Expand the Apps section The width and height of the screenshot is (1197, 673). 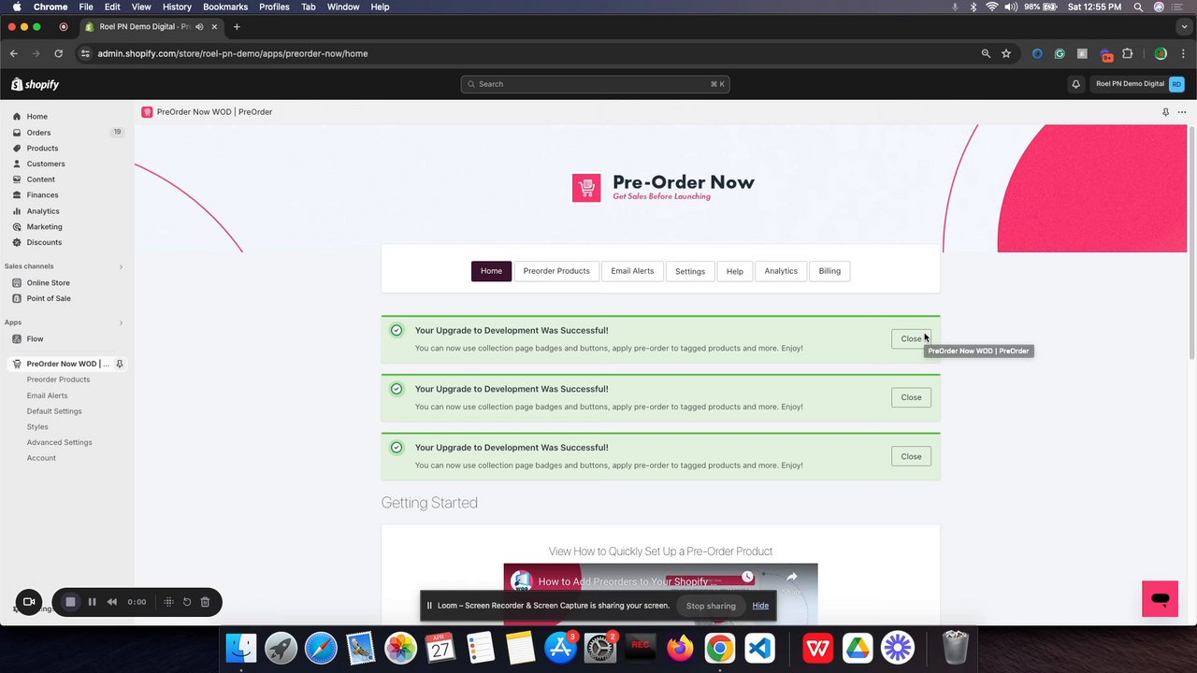121,322
